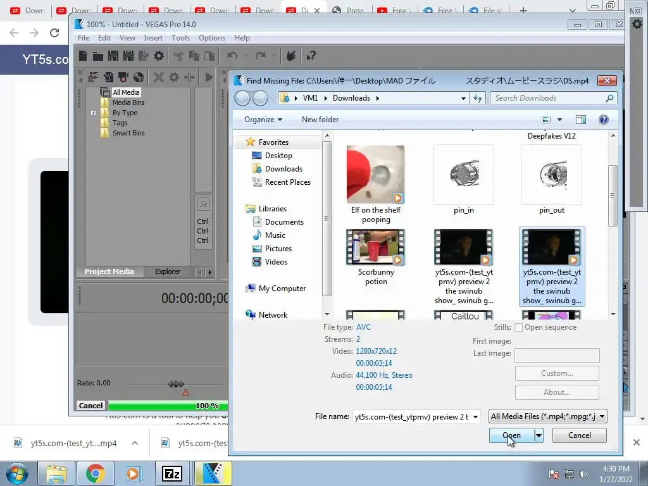Click the Open project folder icon
648x486 pixels.
click(98, 56)
